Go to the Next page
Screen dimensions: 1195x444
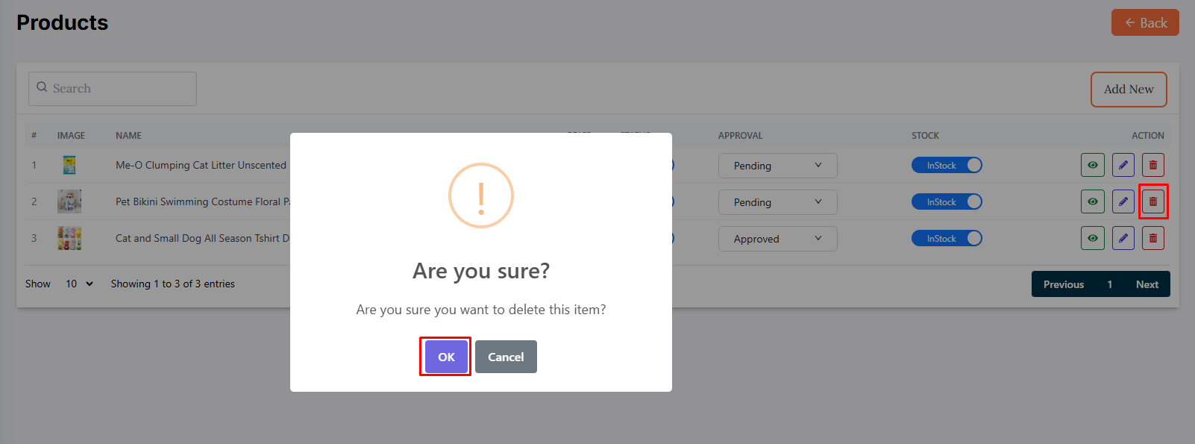[1147, 284]
